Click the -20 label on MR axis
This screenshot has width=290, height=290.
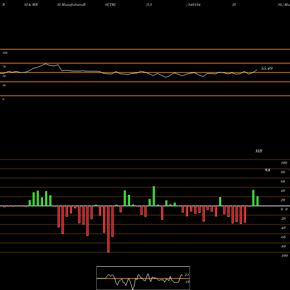click(x=283, y=219)
